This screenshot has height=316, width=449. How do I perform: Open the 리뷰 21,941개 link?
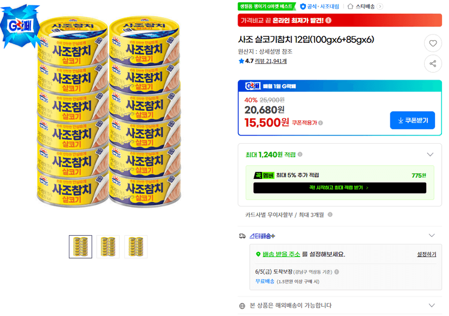[271, 61]
